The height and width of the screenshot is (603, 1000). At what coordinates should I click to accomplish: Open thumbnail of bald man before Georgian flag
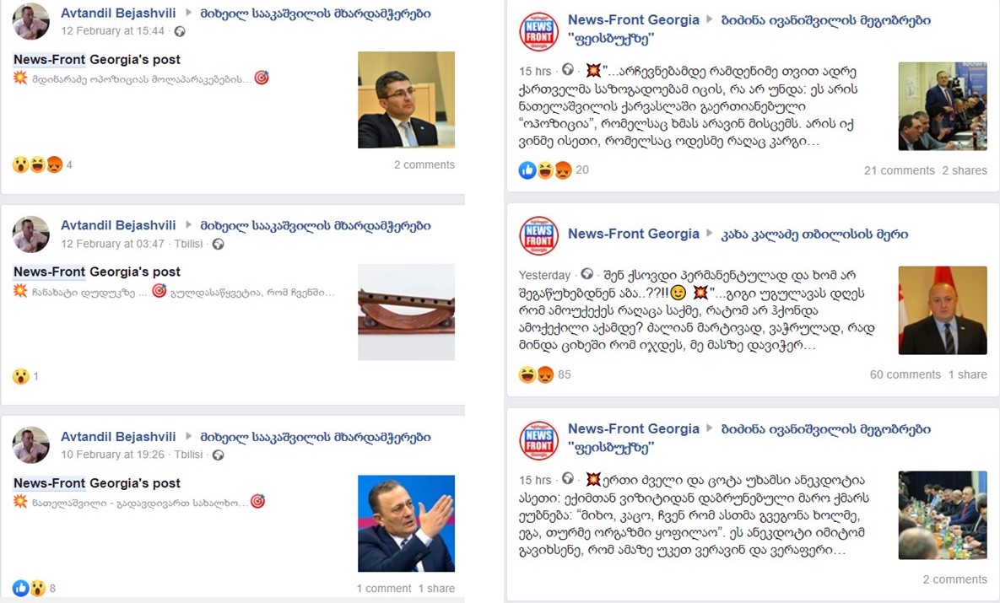coord(943,310)
